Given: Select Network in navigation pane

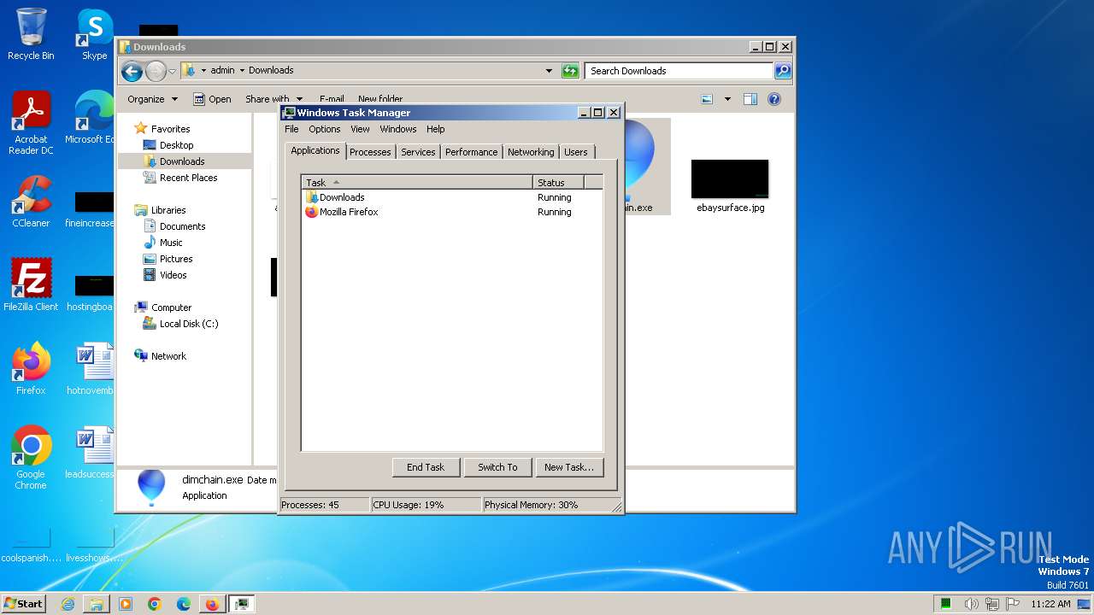Looking at the screenshot, I should click(x=168, y=356).
